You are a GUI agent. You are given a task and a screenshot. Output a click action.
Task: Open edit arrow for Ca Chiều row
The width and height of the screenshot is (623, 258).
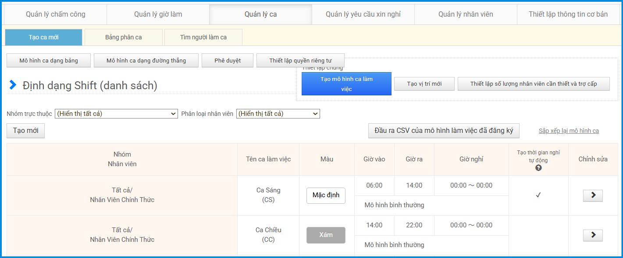point(593,235)
